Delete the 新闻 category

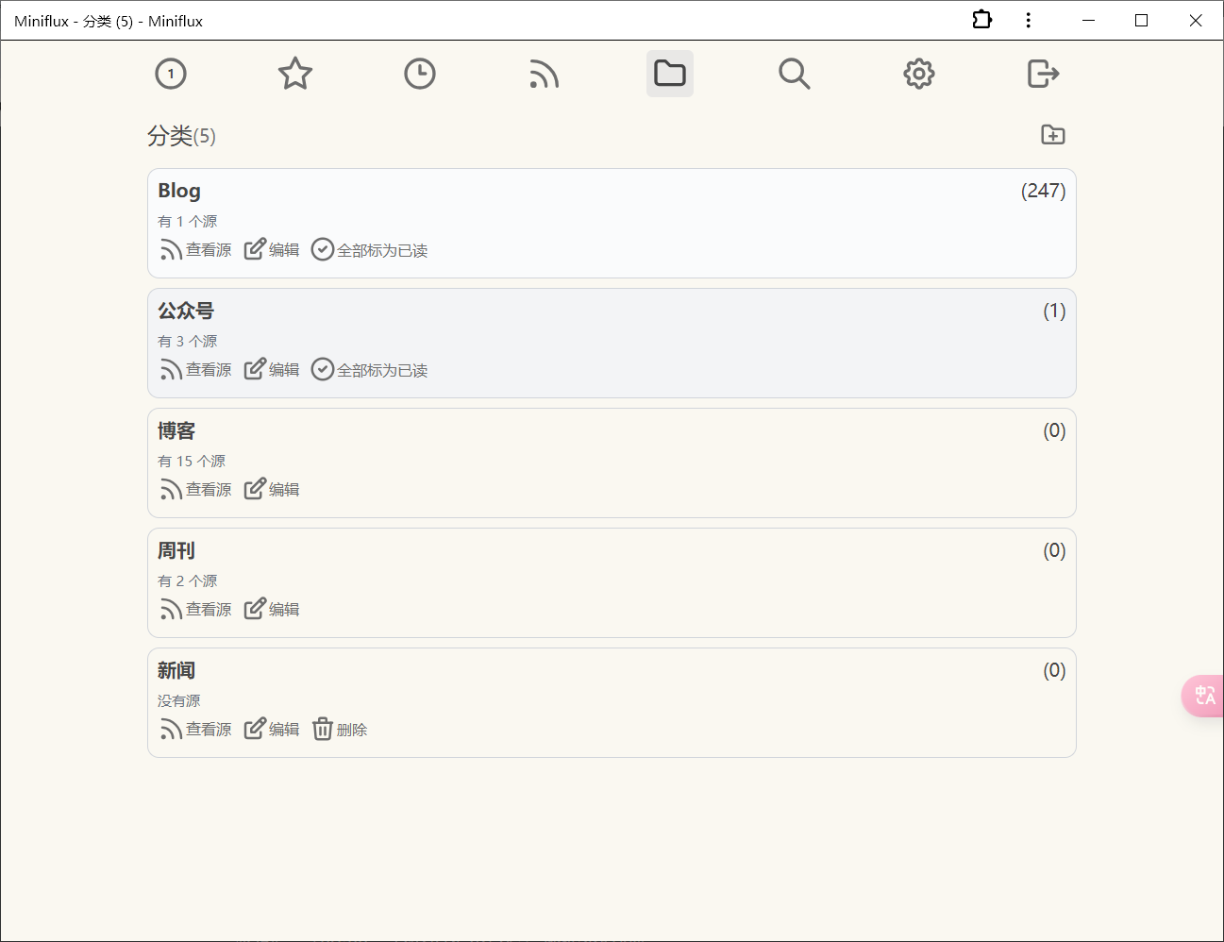[x=340, y=729]
